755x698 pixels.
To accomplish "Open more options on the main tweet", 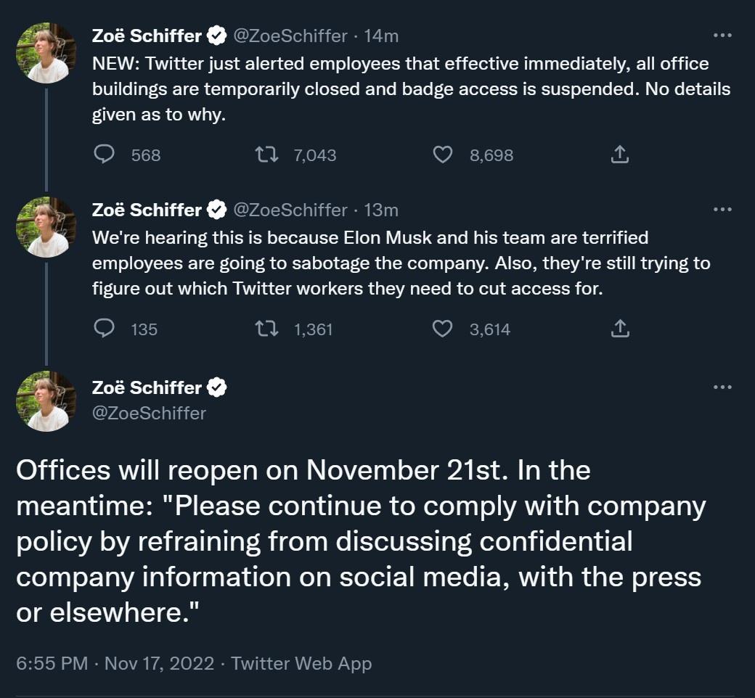I will [x=722, y=387].
